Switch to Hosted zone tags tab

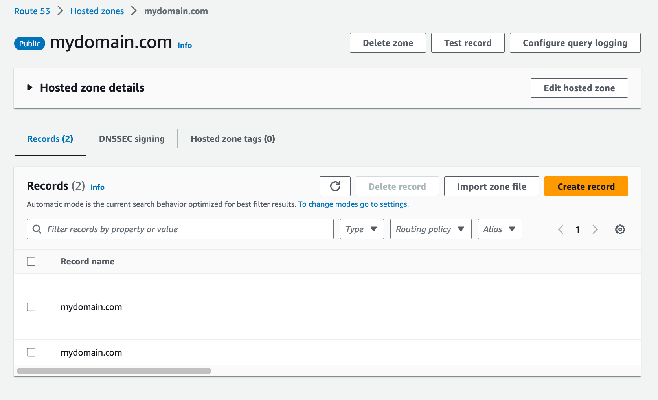[x=233, y=139]
